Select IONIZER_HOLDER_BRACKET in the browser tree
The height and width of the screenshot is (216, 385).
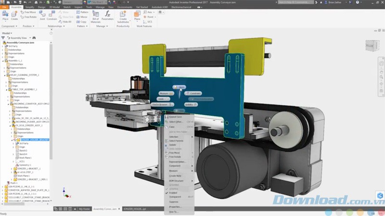35,140
